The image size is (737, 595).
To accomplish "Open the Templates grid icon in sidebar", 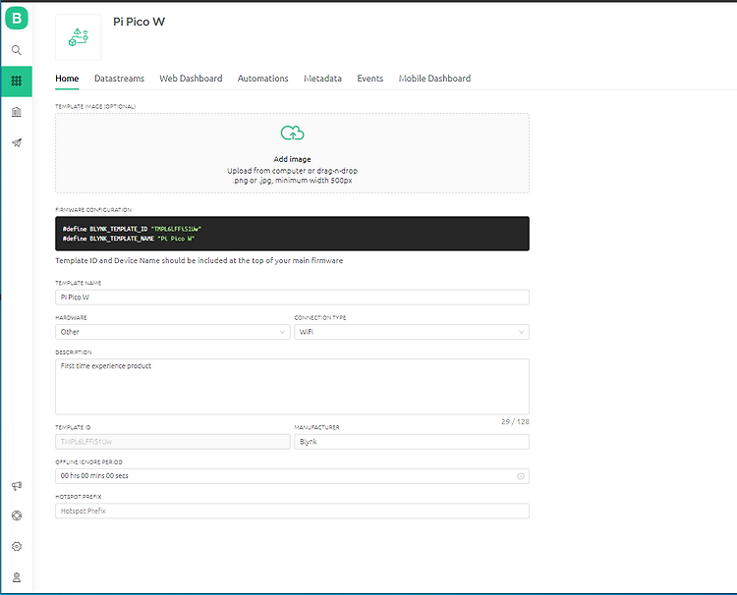I will (x=17, y=81).
